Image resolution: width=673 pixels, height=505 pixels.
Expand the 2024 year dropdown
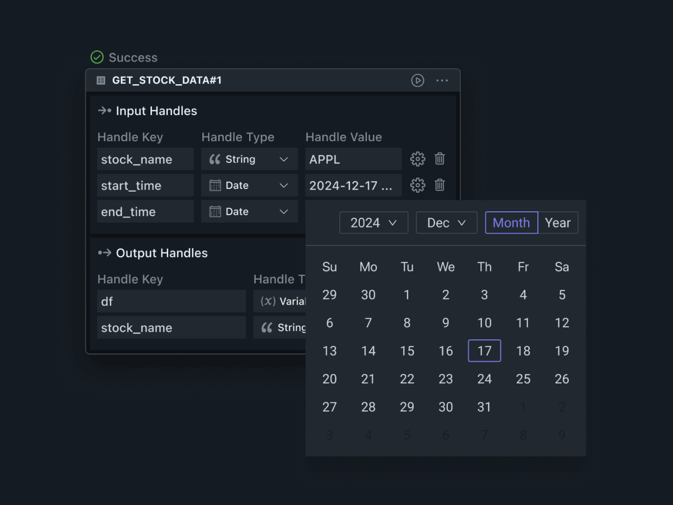(x=373, y=223)
